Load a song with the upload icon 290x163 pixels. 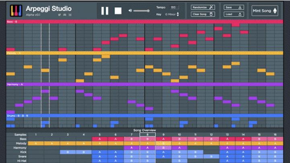tap(234, 14)
